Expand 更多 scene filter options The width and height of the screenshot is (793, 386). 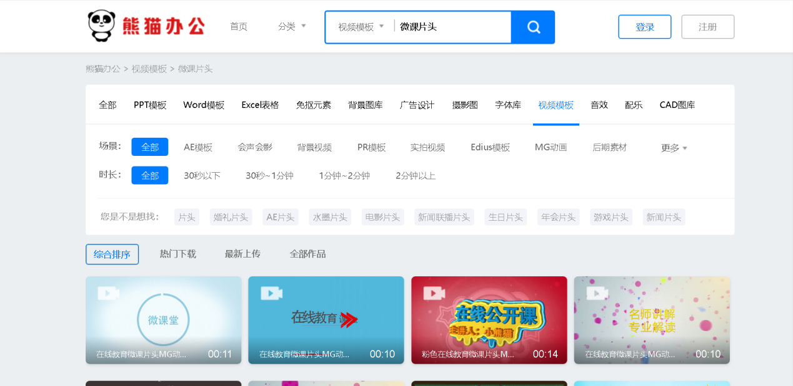(674, 148)
